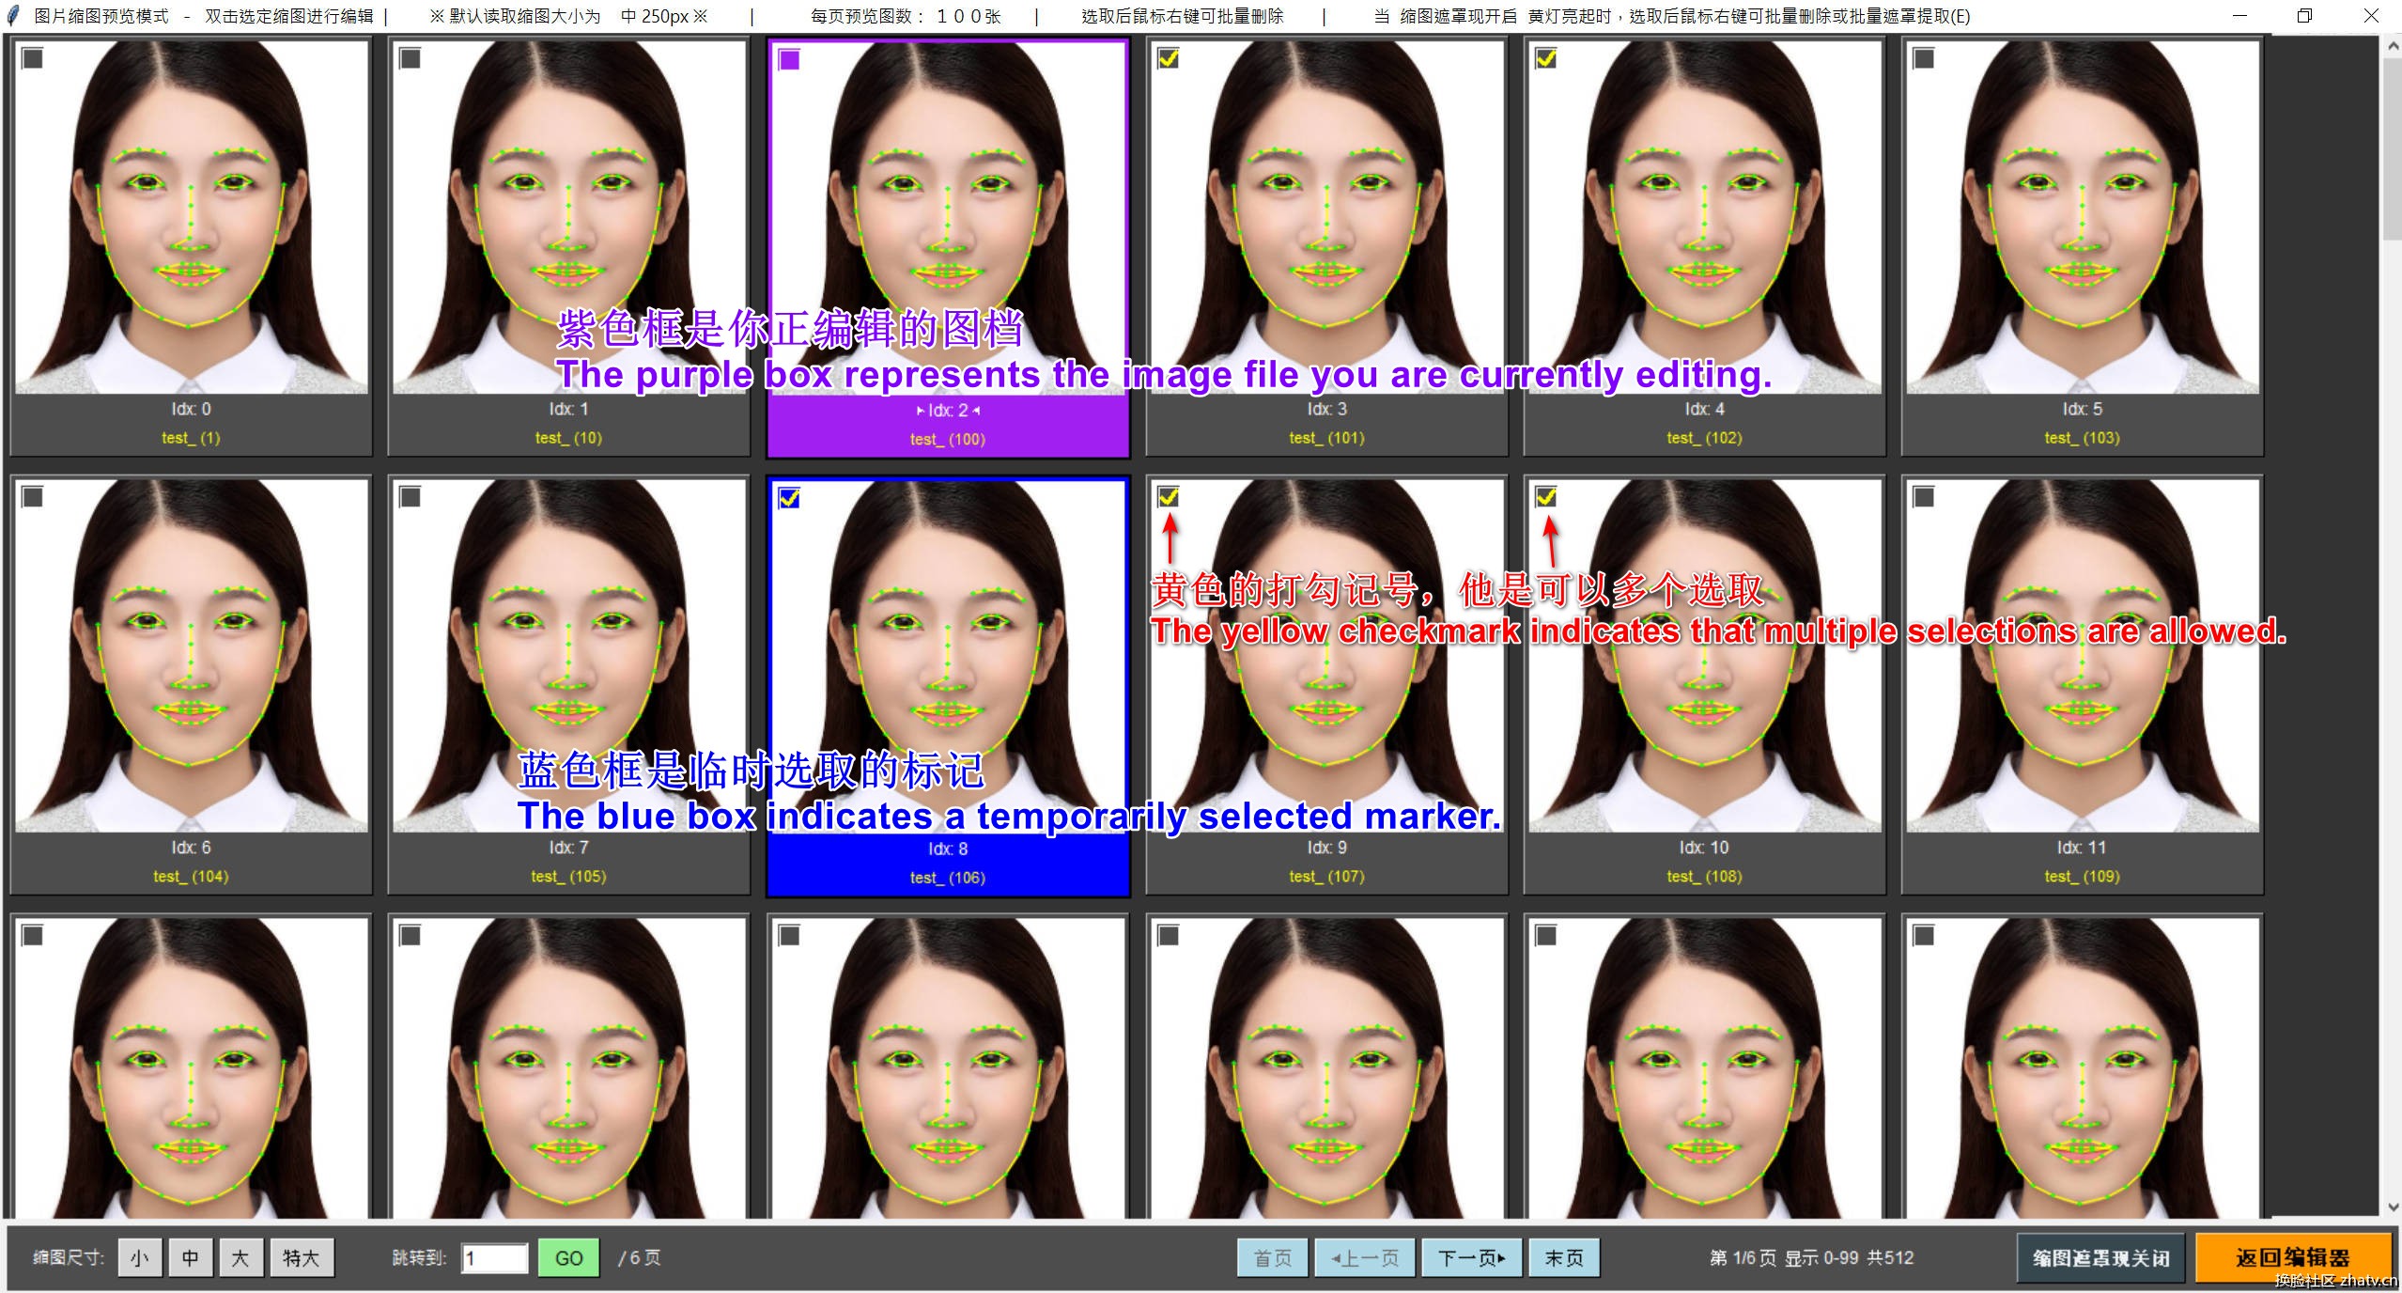Set thumbnail size to 特大 (extra large)
Viewport: 2402px width, 1293px height.
pyautogui.click(x=302, y=1257)
